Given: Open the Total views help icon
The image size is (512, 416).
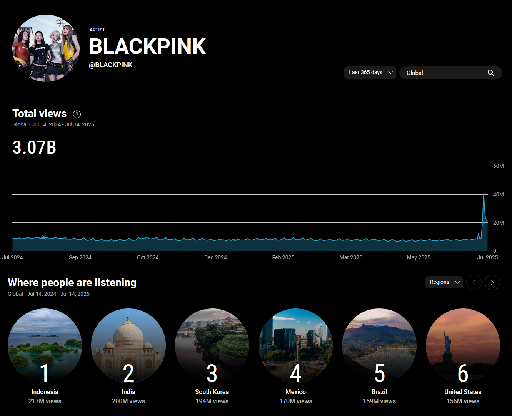Looking at the screenshot, I should pyautogui.click(x=77, y=114).
